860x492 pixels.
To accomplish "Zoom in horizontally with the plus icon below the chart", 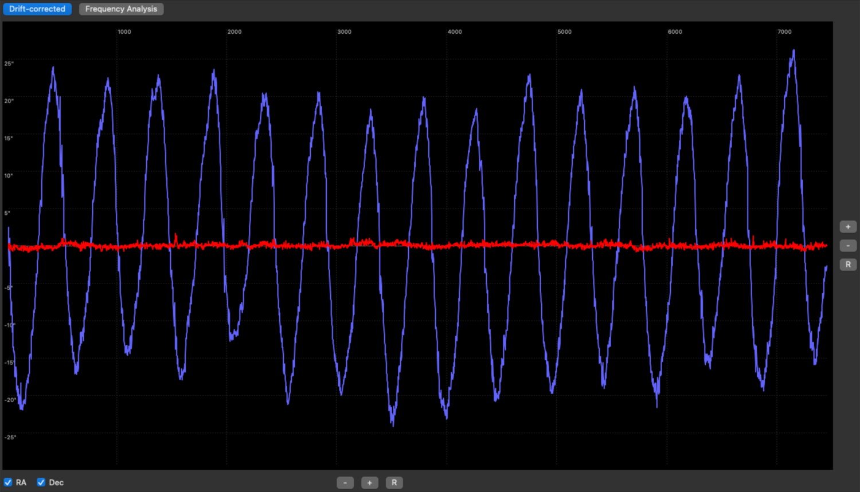I will (x=370, y=482).
